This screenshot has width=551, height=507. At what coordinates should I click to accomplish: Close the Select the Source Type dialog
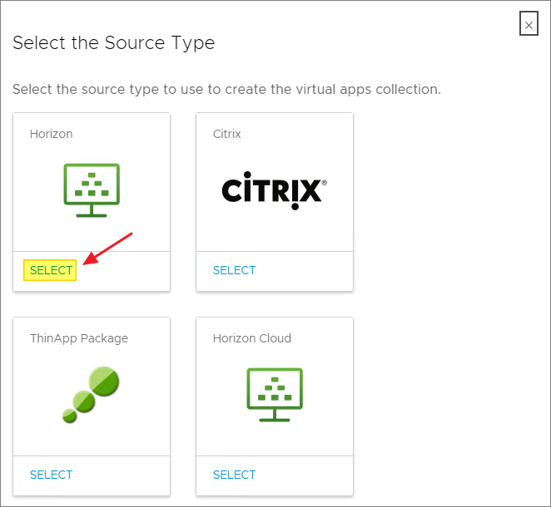[529, 24]
